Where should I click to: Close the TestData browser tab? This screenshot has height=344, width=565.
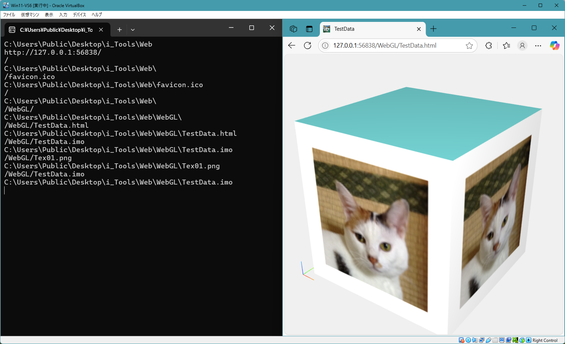coord(419,29)
